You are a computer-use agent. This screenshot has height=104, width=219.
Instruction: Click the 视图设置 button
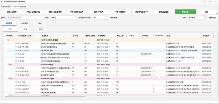click(212, 18)
